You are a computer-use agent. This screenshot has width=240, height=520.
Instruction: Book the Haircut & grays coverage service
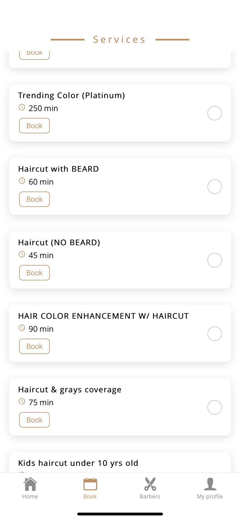coord(34,419)
